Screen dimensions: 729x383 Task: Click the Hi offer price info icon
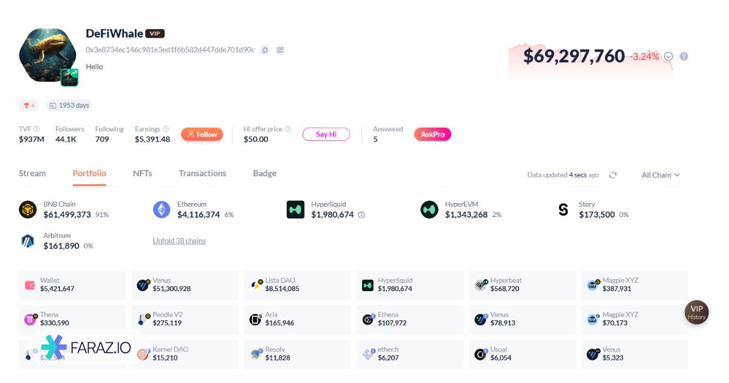pos(288,129)
